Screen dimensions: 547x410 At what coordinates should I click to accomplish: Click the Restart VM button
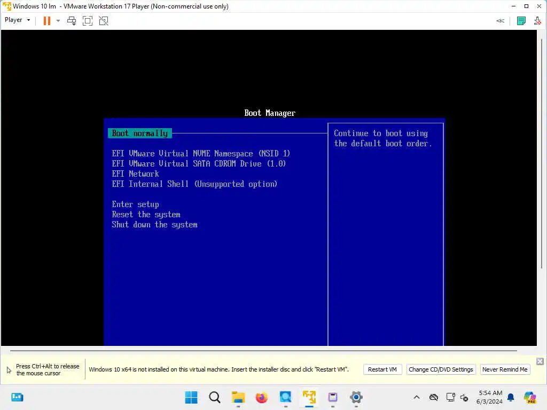tap(382, 369)
